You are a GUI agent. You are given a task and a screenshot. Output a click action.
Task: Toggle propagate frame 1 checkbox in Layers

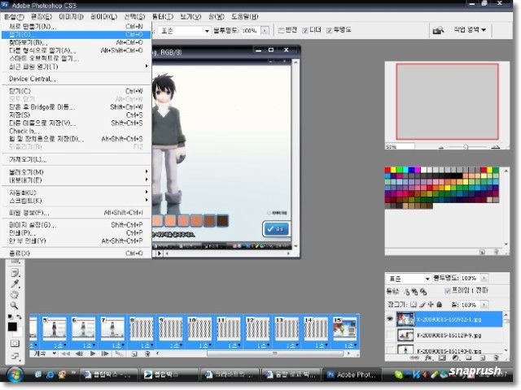pos(448,291)
